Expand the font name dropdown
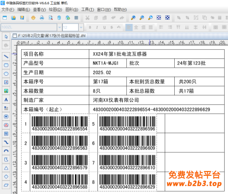This screenshot has width=228, height=194. 60,27
